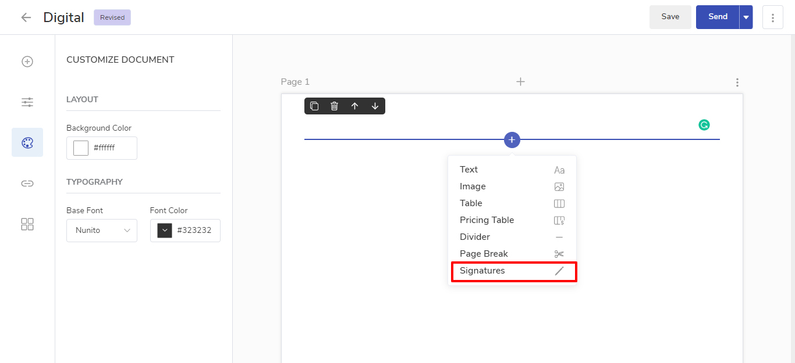Duplicate the block using copy icon
795x363 pixels.
tap(314, 106)
